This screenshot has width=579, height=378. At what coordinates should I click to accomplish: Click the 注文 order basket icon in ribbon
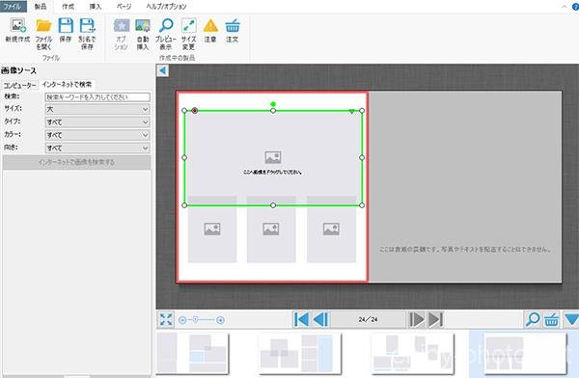233,26
